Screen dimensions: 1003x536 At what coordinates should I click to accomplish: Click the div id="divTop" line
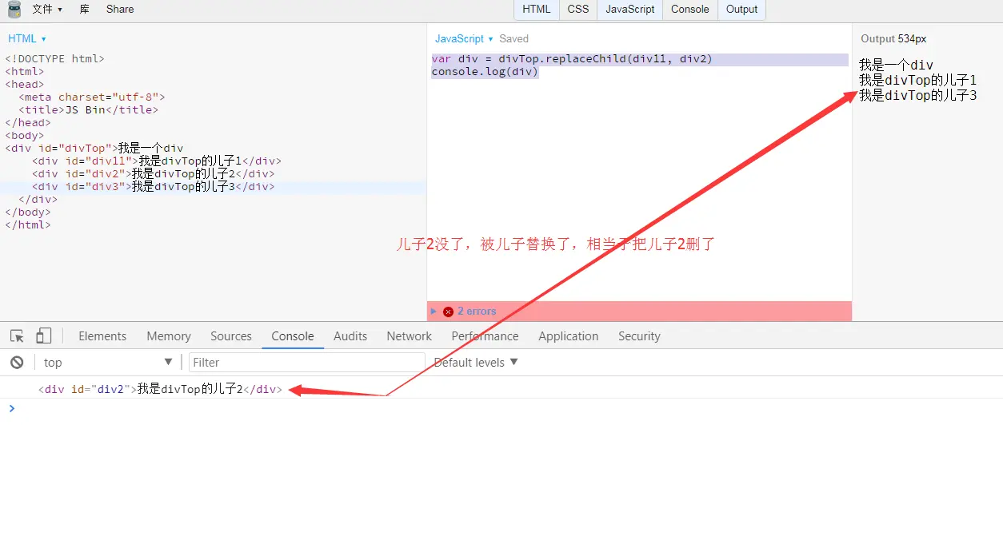click(94, 149)
